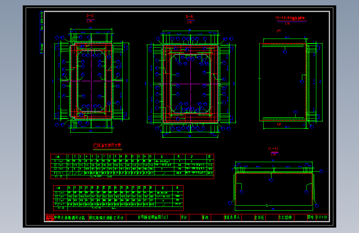
Task: Select the blue vertical label box at sheet corner
Action: pyautogui.click(x=42, y=32)
